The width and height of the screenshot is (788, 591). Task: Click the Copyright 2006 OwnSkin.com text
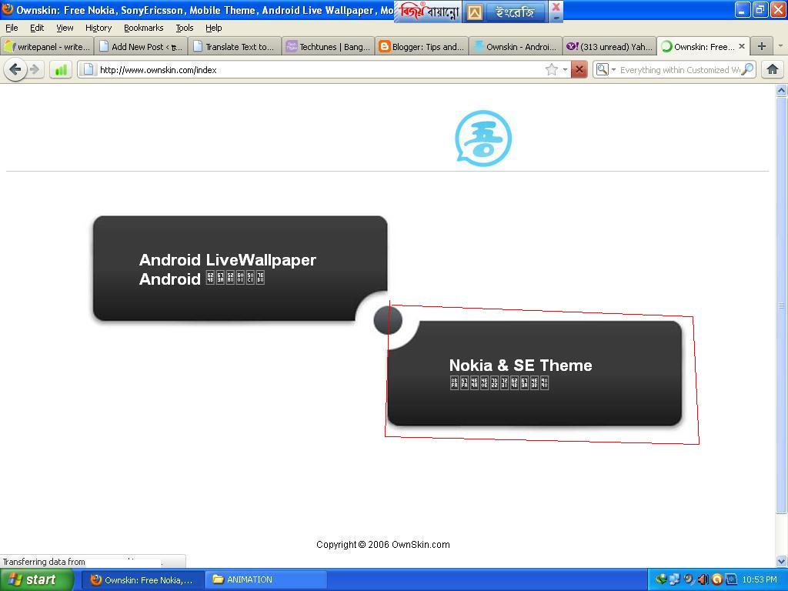(383, 544)
